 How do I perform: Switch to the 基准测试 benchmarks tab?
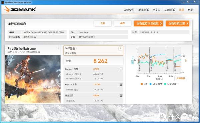coord(143,10)
